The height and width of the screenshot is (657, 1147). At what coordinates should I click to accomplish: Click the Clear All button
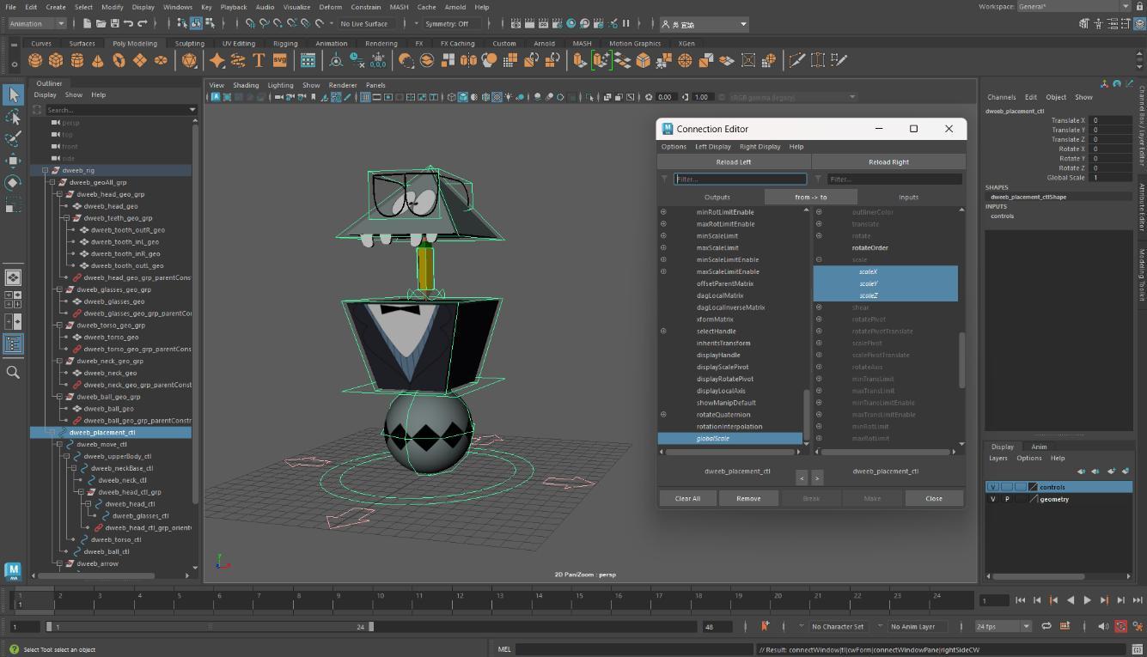click(687, 498)
